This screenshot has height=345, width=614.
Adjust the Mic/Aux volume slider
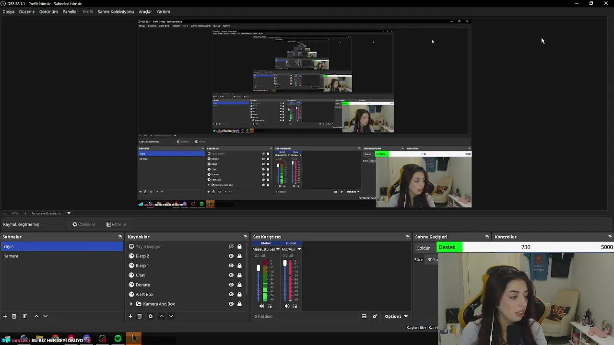284,263
